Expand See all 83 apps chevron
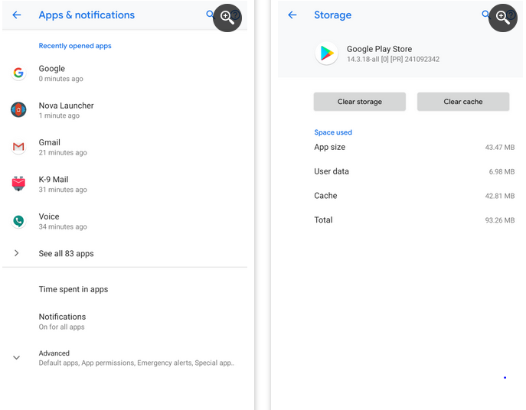This screenshot has width=526, height=410. [16, 253]
